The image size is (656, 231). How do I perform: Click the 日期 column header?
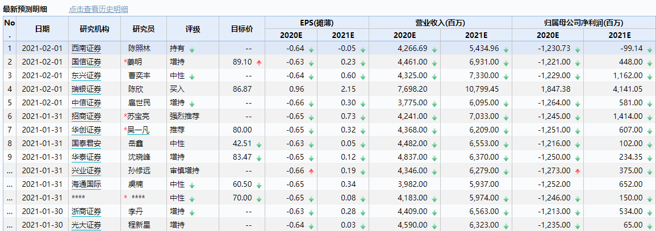point(42,29)
